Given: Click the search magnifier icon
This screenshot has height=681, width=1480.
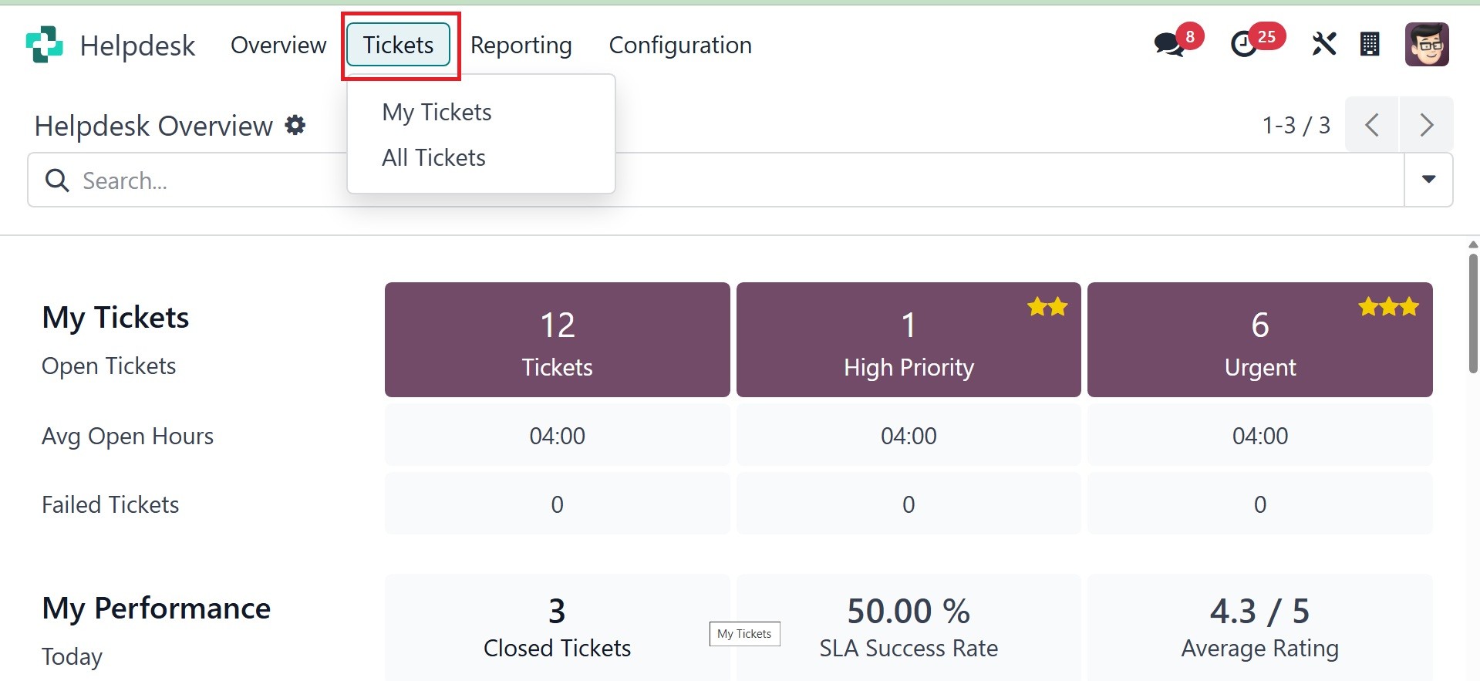Looking at the screenshot, I should pyautogui.click(x=57, y=180).
